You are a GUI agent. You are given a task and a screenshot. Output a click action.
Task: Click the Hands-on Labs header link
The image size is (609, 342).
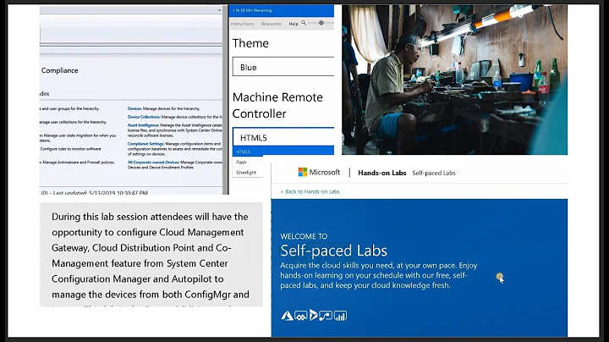(381, 173)
